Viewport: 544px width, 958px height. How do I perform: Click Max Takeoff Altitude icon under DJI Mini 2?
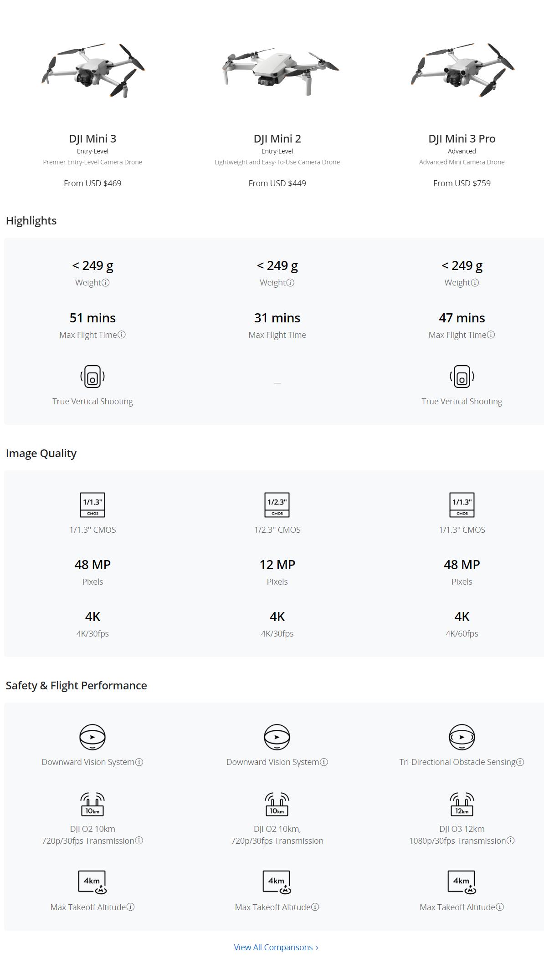pyautogui.click(x=276, y=882)
